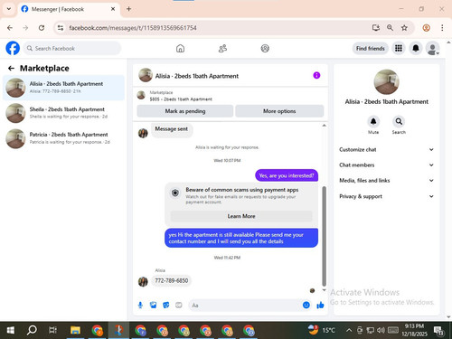The height and width of the screenshot is (339, 452).
Task: Show hidden system tray icons chevron
Action: coord(349,330)
